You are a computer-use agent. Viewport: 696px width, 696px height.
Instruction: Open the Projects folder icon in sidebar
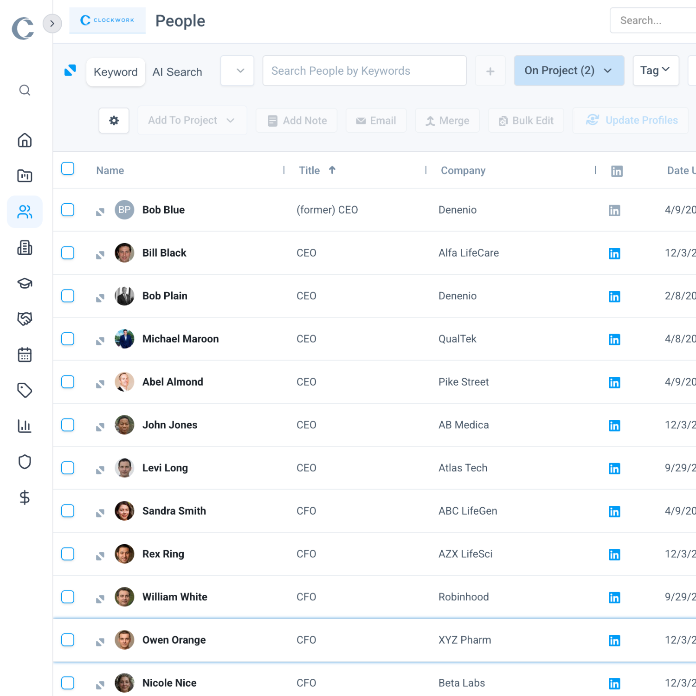coord(25,176)
